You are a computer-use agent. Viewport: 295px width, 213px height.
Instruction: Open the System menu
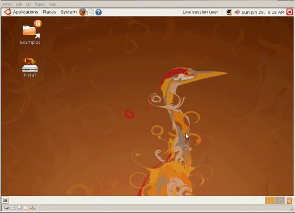tap(69, 12)
